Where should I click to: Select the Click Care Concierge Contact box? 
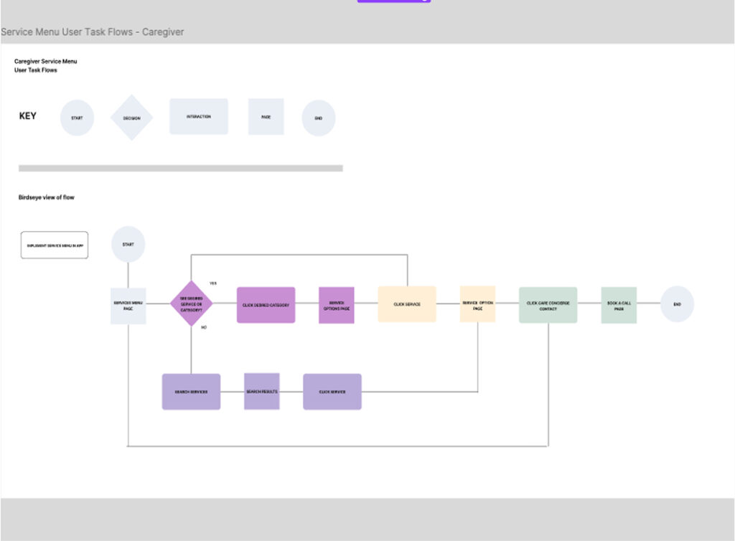[x=548, y=305]
